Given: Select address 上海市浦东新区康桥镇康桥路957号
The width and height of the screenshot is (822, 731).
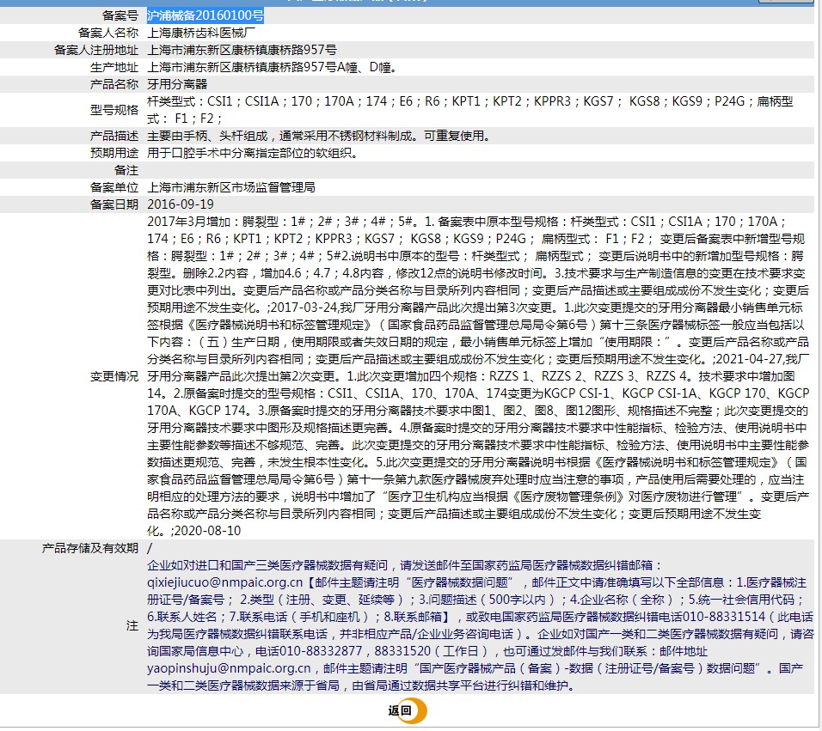Looking at the screenshot, I should click(x=242, y=51).
